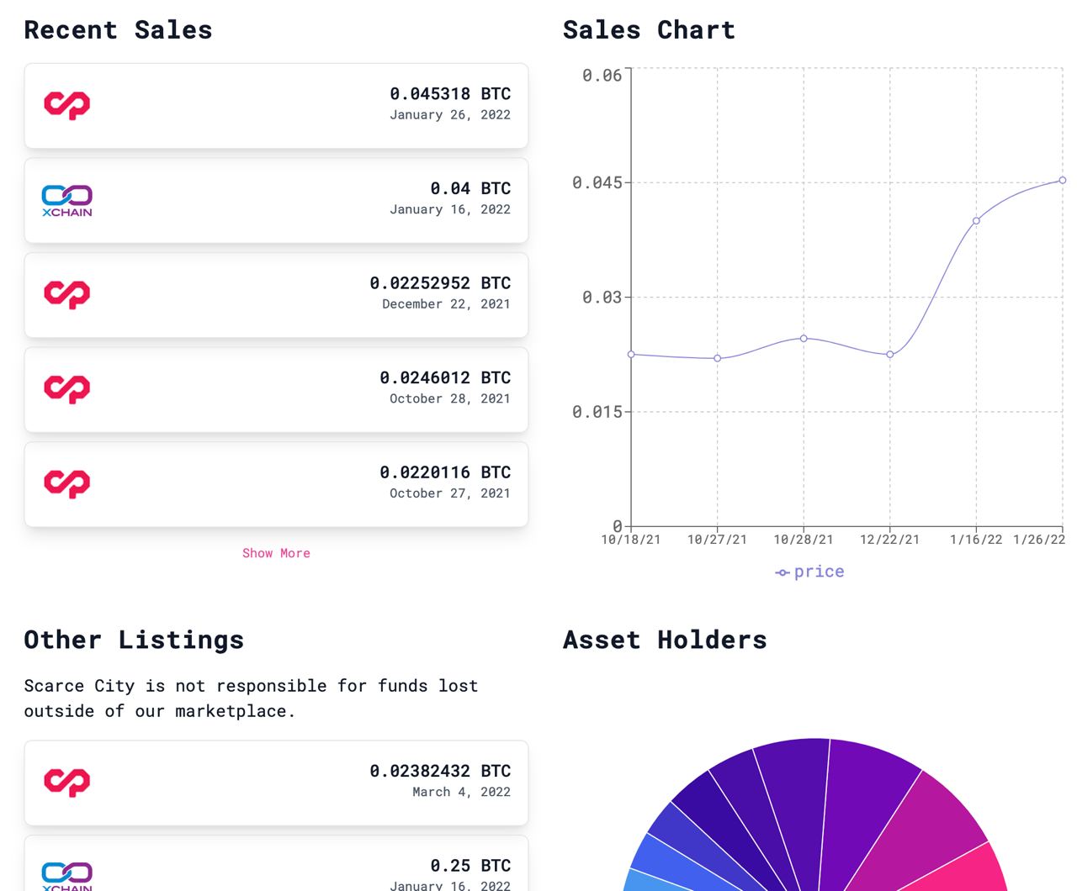Select the 10/27/21 chart data point
Screen dimensions: 1077x891
[718, 359]
